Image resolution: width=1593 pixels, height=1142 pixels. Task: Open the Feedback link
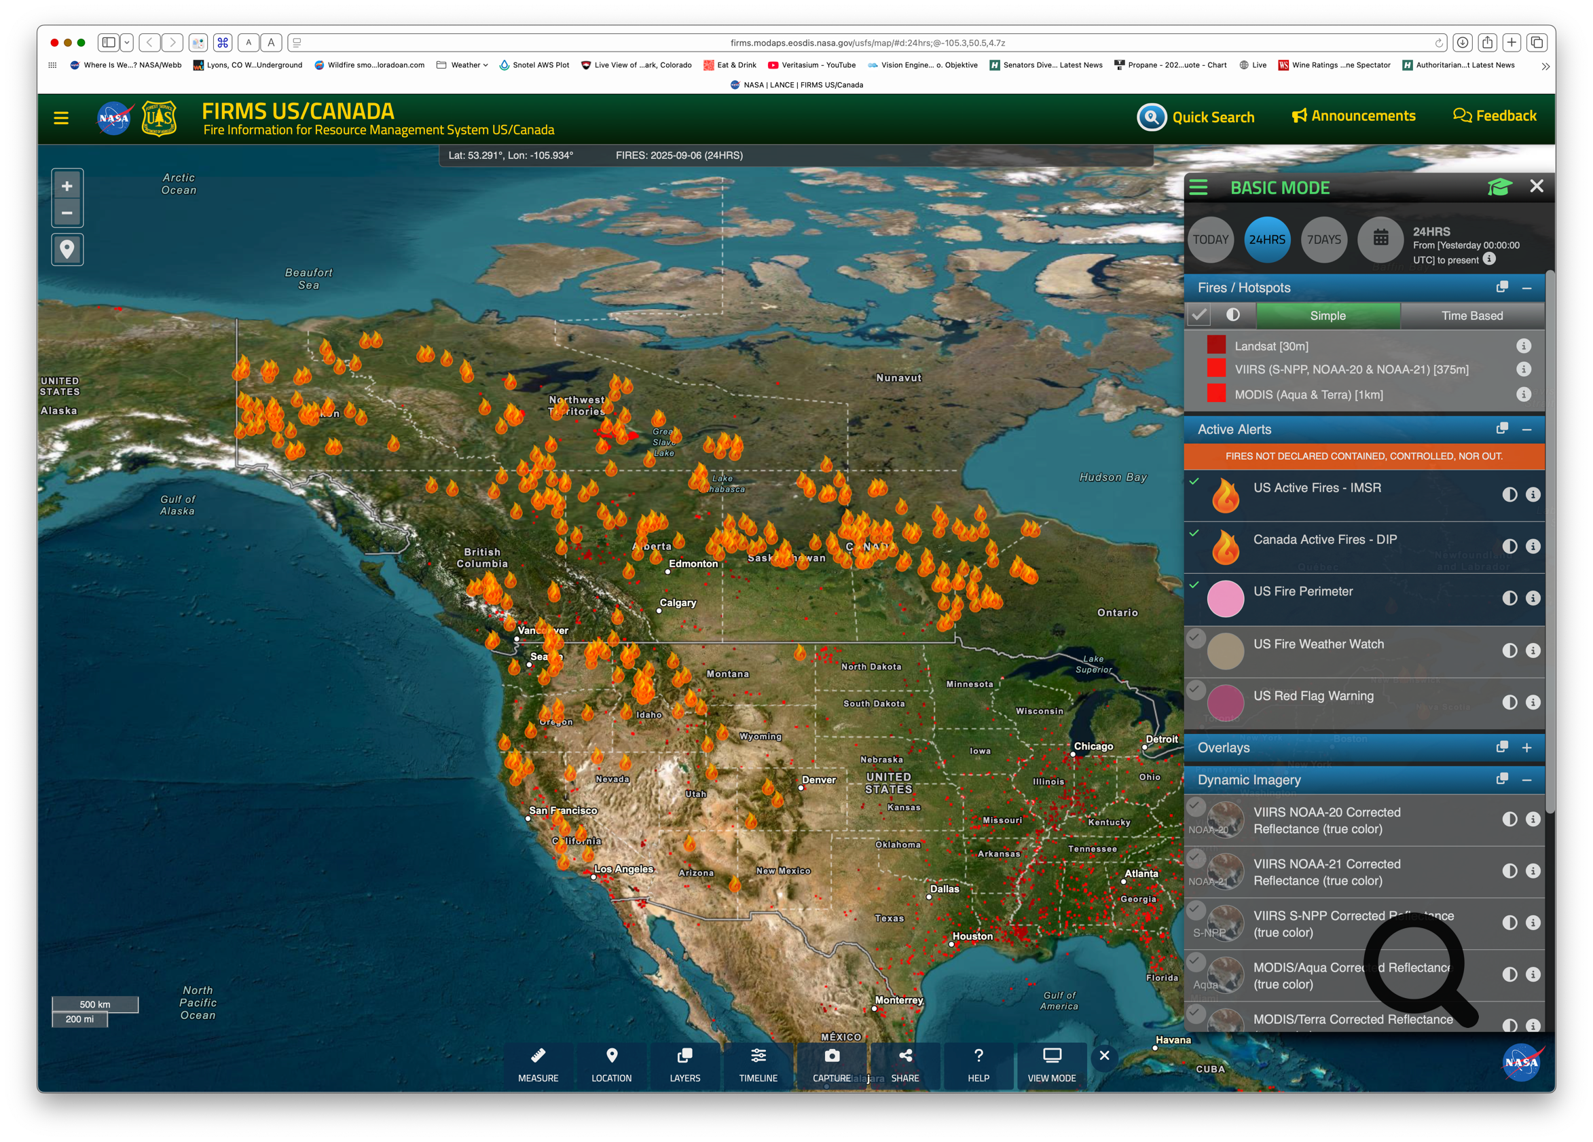1494,116
